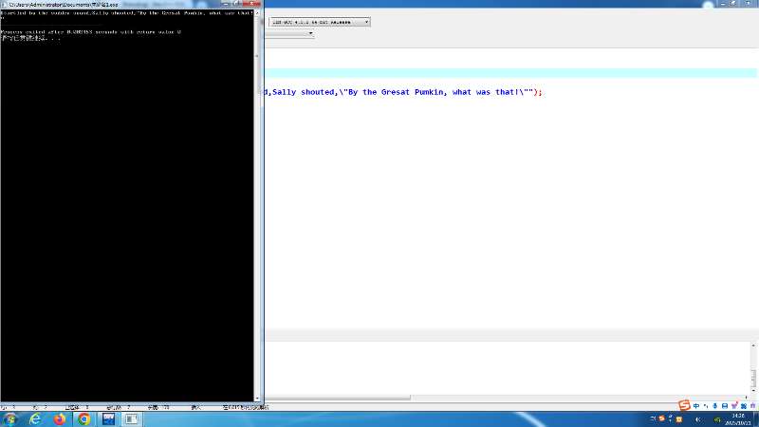Open Firefox from the taskbar
The height and width of the screenshot is (427, 759).
click(x=60, y=419)
